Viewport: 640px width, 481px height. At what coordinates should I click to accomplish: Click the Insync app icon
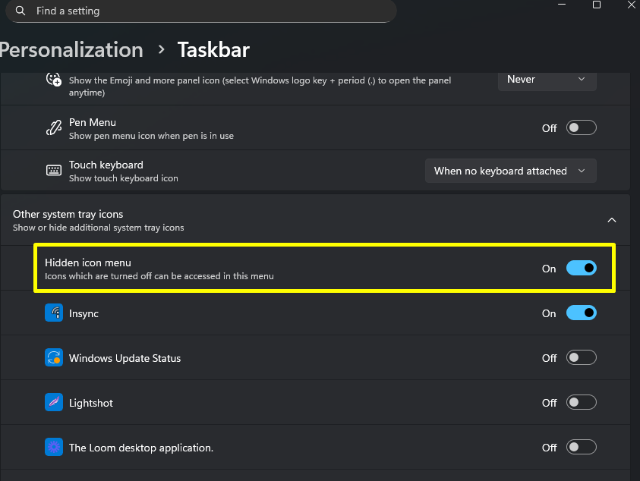coord(53,313)
